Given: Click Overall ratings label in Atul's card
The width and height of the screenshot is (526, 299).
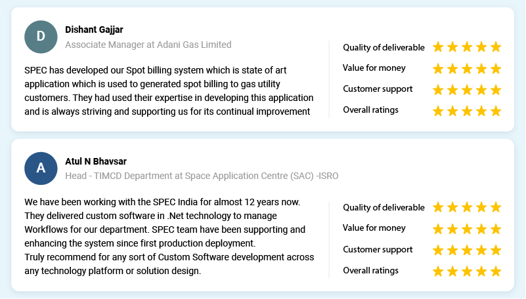Looking at the screenshot, I should click(370, 271).
